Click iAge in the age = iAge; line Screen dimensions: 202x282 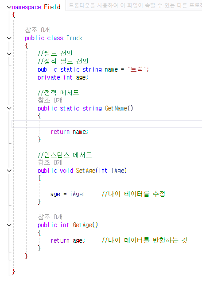click(76, 194)
